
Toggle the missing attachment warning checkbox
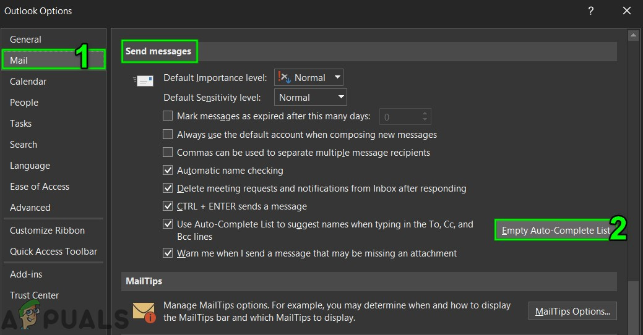[x=168, y=253]
